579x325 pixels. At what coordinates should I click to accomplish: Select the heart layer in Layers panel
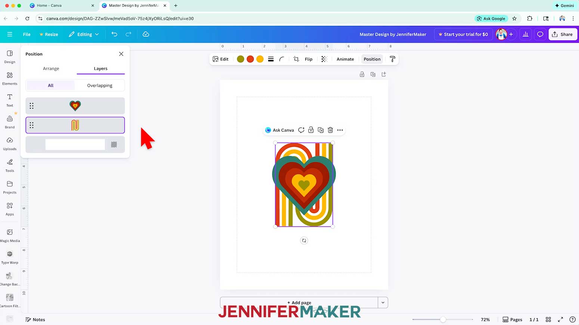click(75, 106)
